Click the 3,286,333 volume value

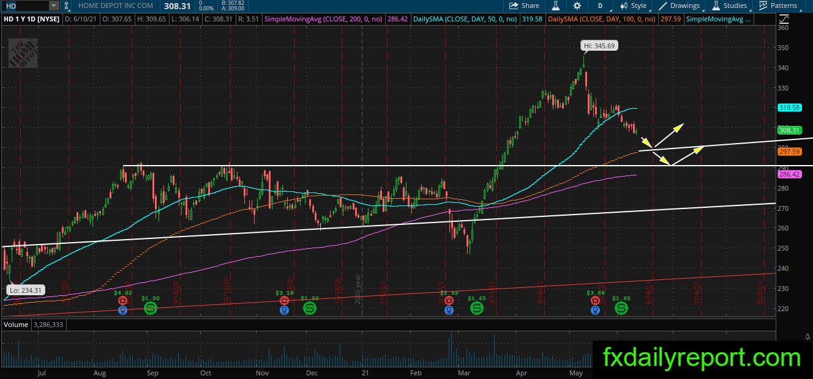point(48,325)
